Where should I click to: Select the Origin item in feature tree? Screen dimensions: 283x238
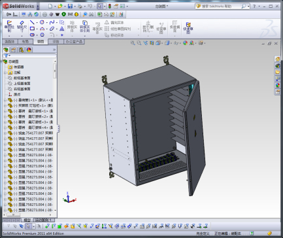(15, 95)
